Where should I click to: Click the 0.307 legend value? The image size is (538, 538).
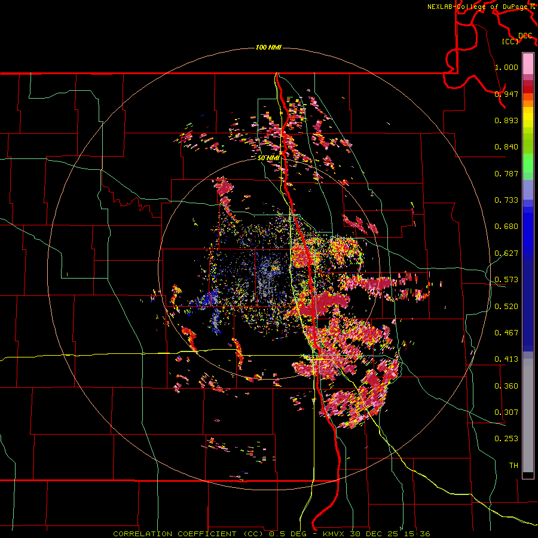pos(506,412)
